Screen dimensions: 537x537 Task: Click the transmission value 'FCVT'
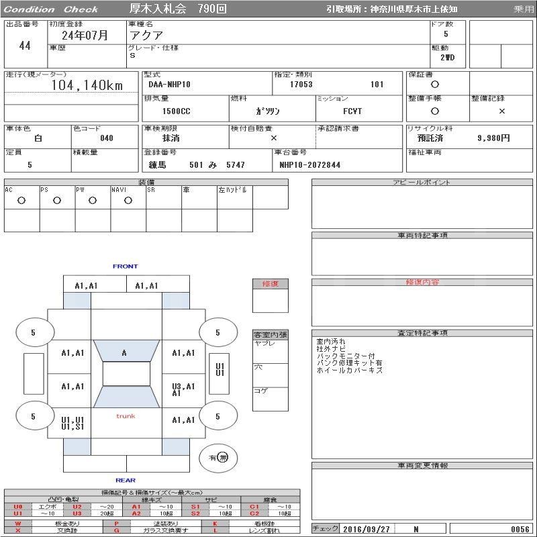[352, 111]
